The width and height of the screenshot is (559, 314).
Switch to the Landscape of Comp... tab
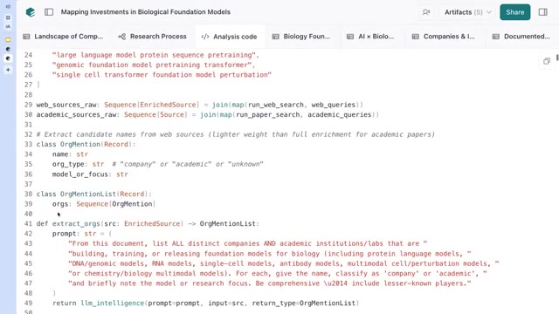63,37
